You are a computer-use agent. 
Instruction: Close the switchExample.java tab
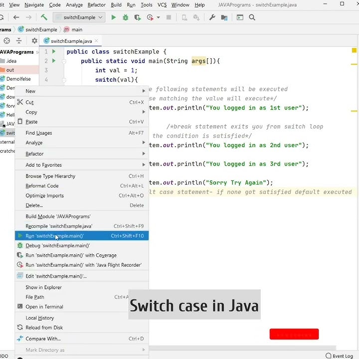(96, 41)
